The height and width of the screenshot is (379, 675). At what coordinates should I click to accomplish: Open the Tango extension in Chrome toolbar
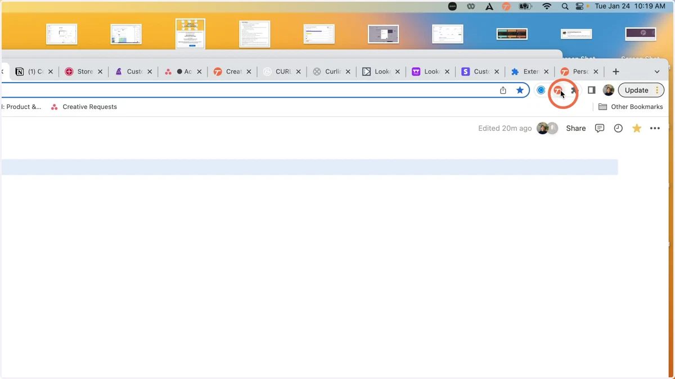click(557, 90)
